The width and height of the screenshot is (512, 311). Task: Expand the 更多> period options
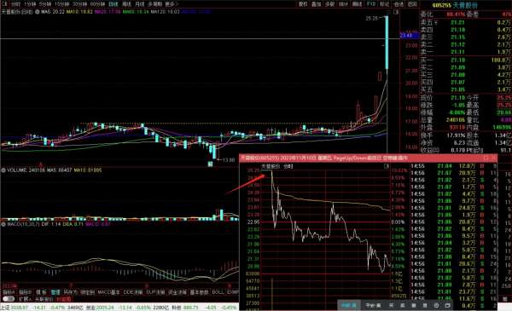click(172, 4)
